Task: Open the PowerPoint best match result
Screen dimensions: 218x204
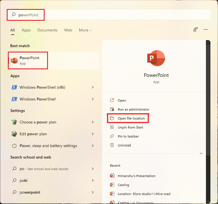Action: tap(54, 61)
